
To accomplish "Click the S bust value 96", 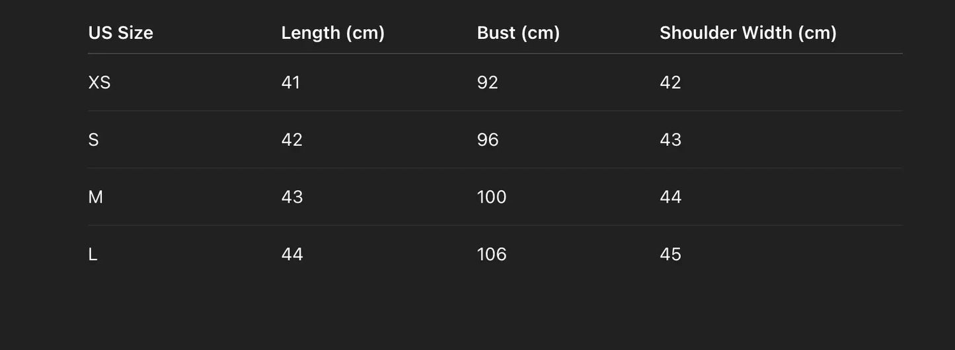I will pyautogui.click(x=488, y=140).
